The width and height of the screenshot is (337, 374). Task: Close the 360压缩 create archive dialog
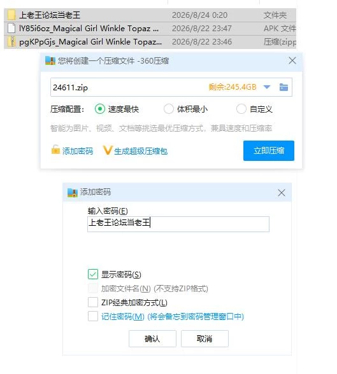click(292, 60)
